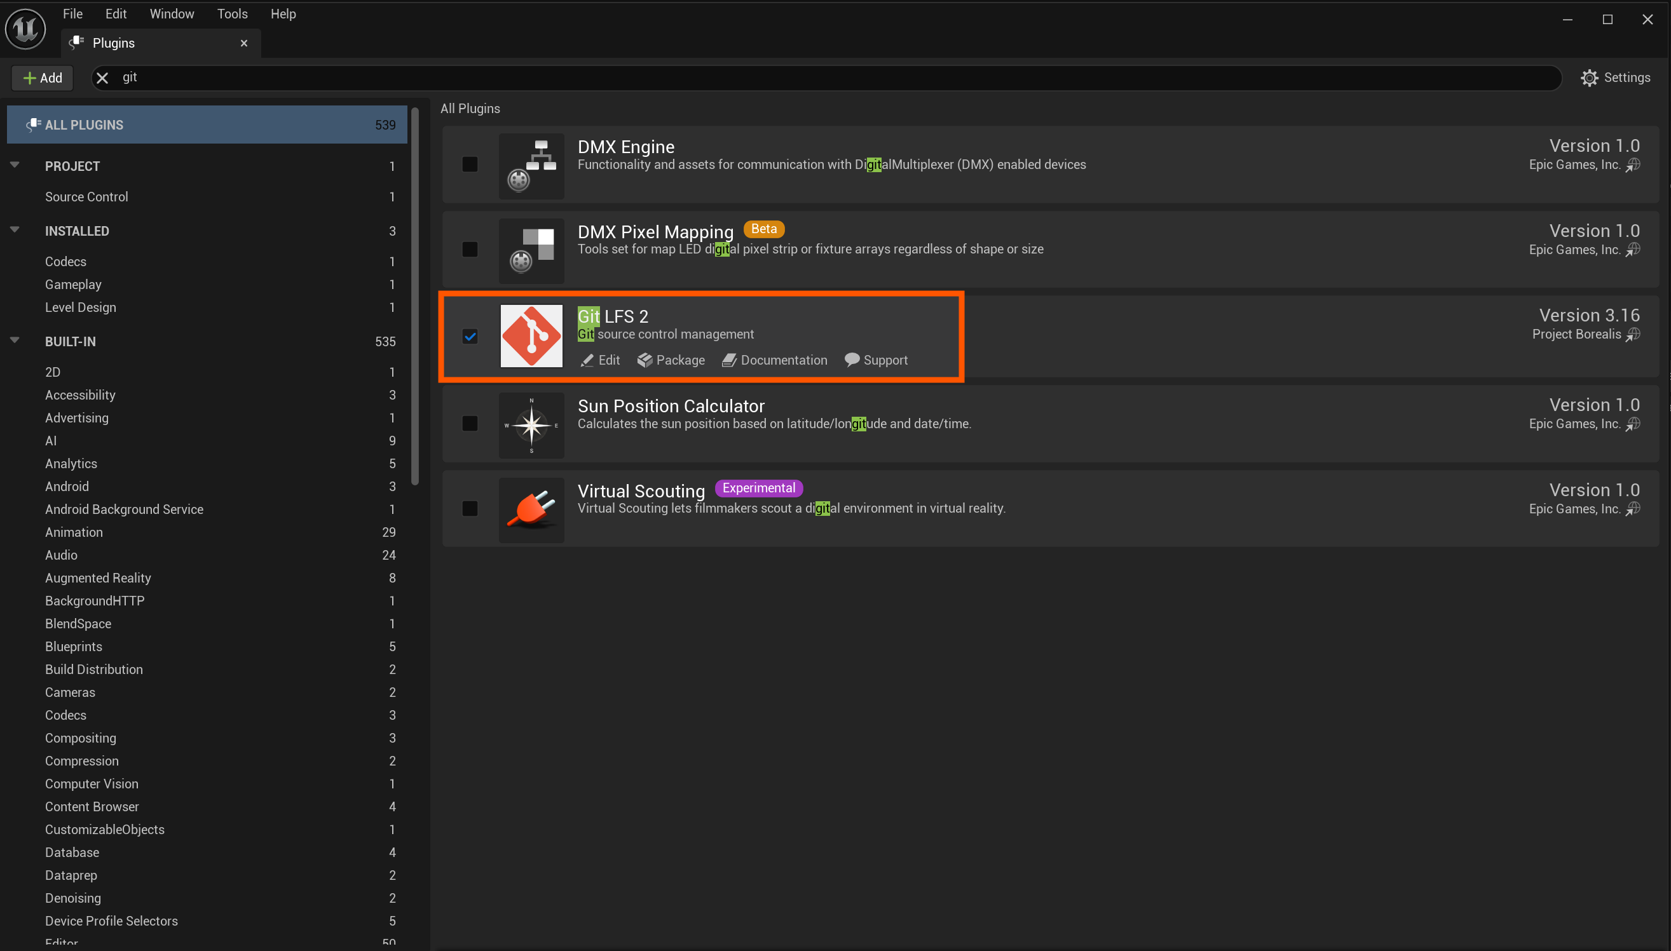Open Project Borealis link icon for Git LFS 2
Screen dimensions: 1671x951
(1633, 334)
